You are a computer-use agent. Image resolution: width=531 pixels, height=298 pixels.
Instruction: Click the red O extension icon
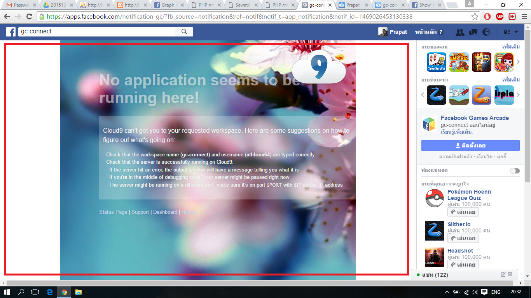click(x=487, y=17)
